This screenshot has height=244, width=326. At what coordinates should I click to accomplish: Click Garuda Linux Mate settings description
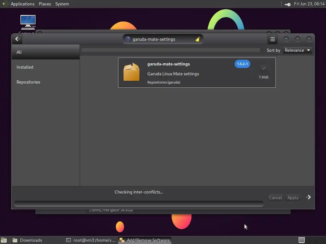click(x=173, y=74)
